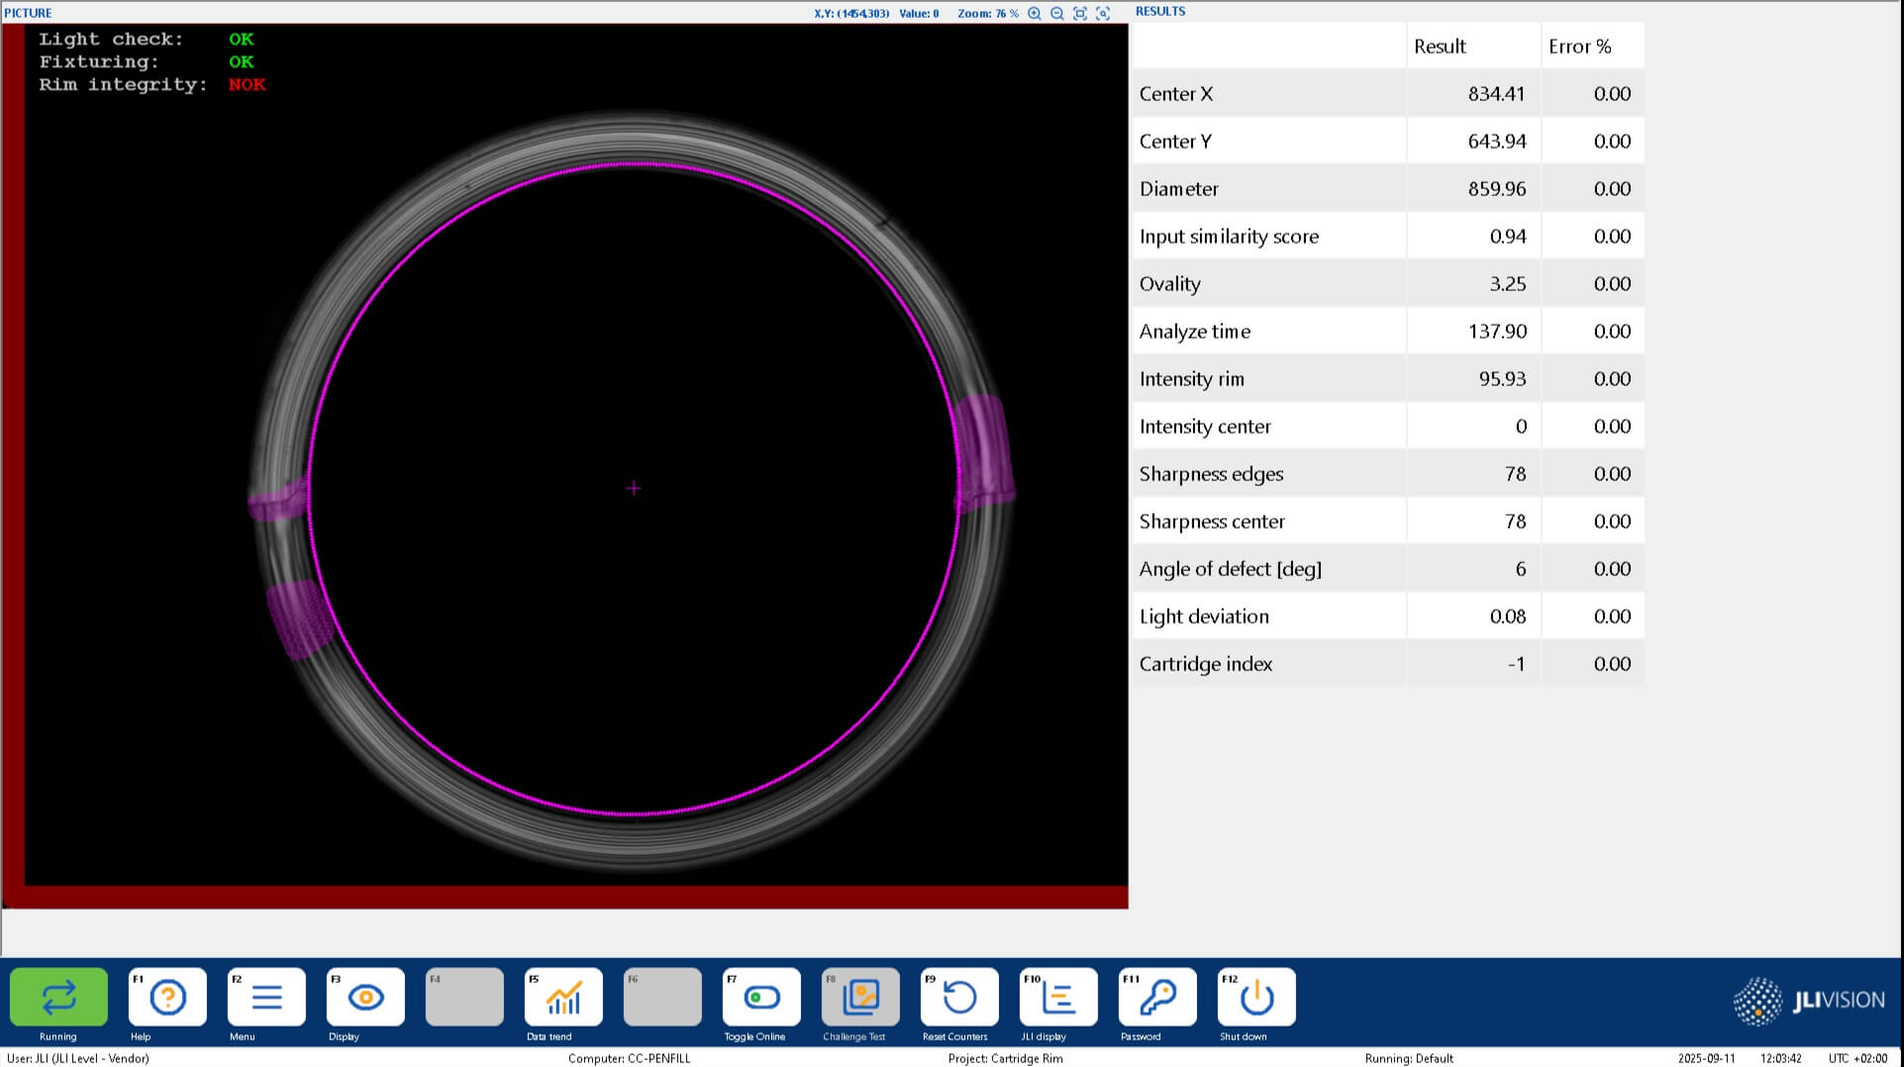The height and width of the screenshot is (1067, 1904).
Task: Click the F3 Display eye icon
Action: click(365, 997)
